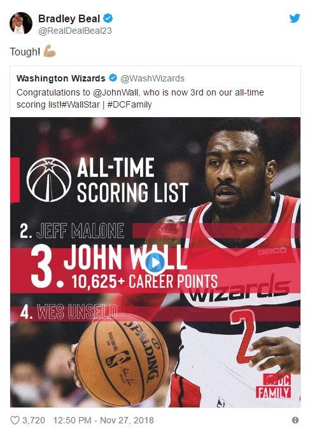Screen dimensions: 310x431
Task: Open the #DCFamily hashtag
Action: click(x=129, y=105)
